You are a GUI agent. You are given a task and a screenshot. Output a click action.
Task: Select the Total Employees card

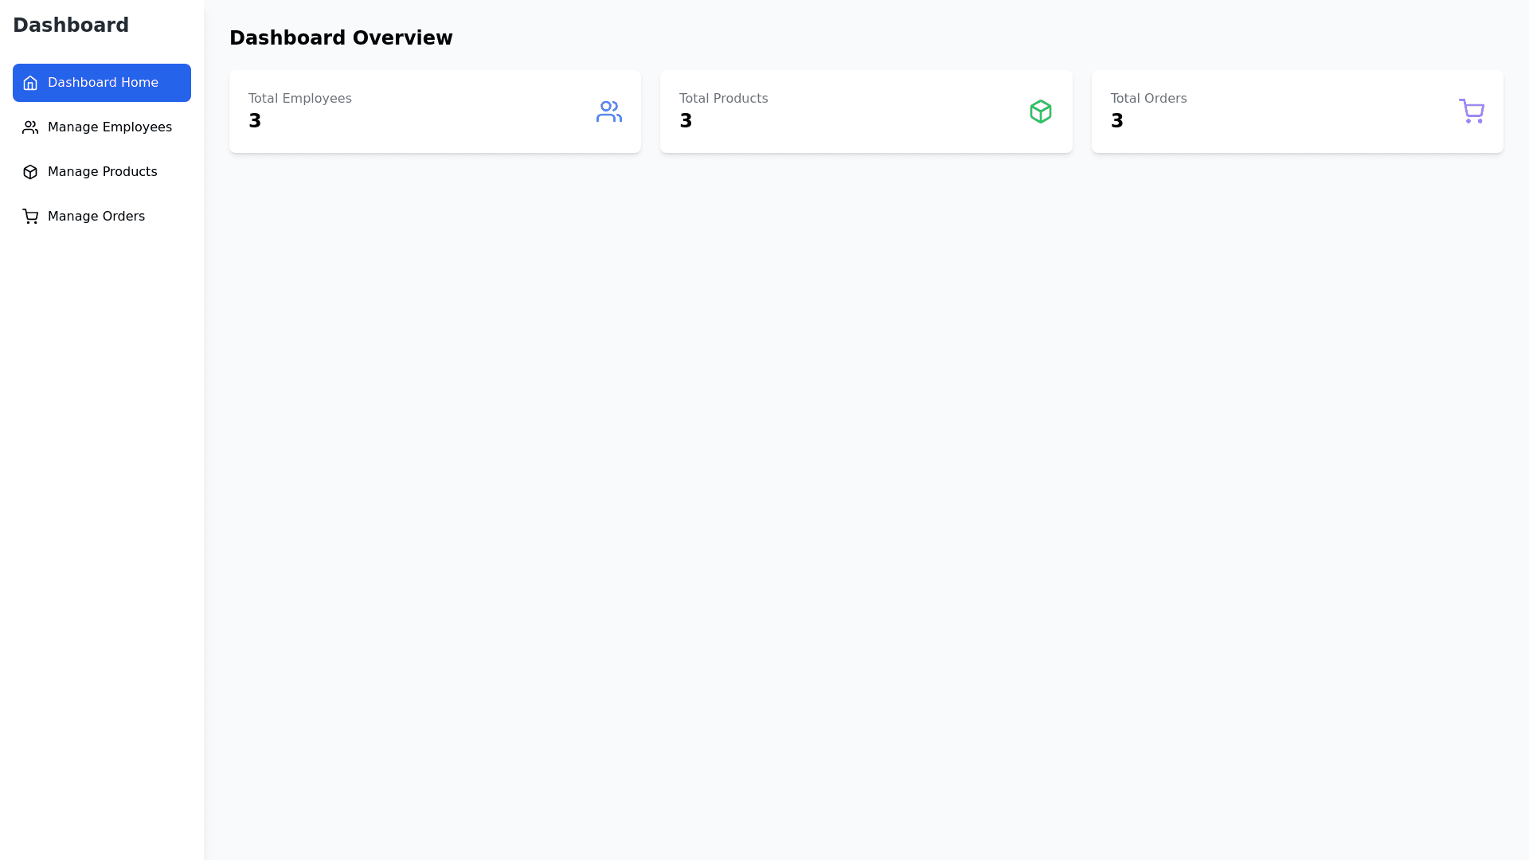coord(435,111)
